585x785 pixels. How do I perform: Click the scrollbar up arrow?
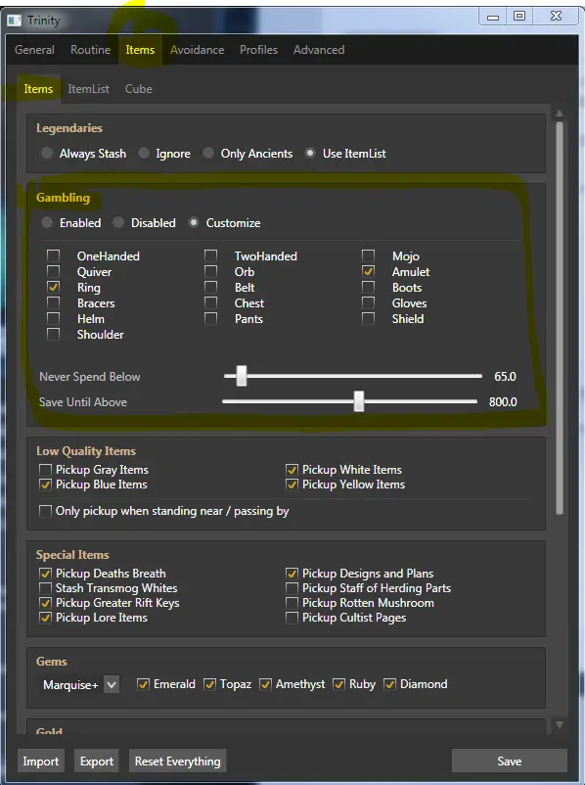(x=560, y=114)
